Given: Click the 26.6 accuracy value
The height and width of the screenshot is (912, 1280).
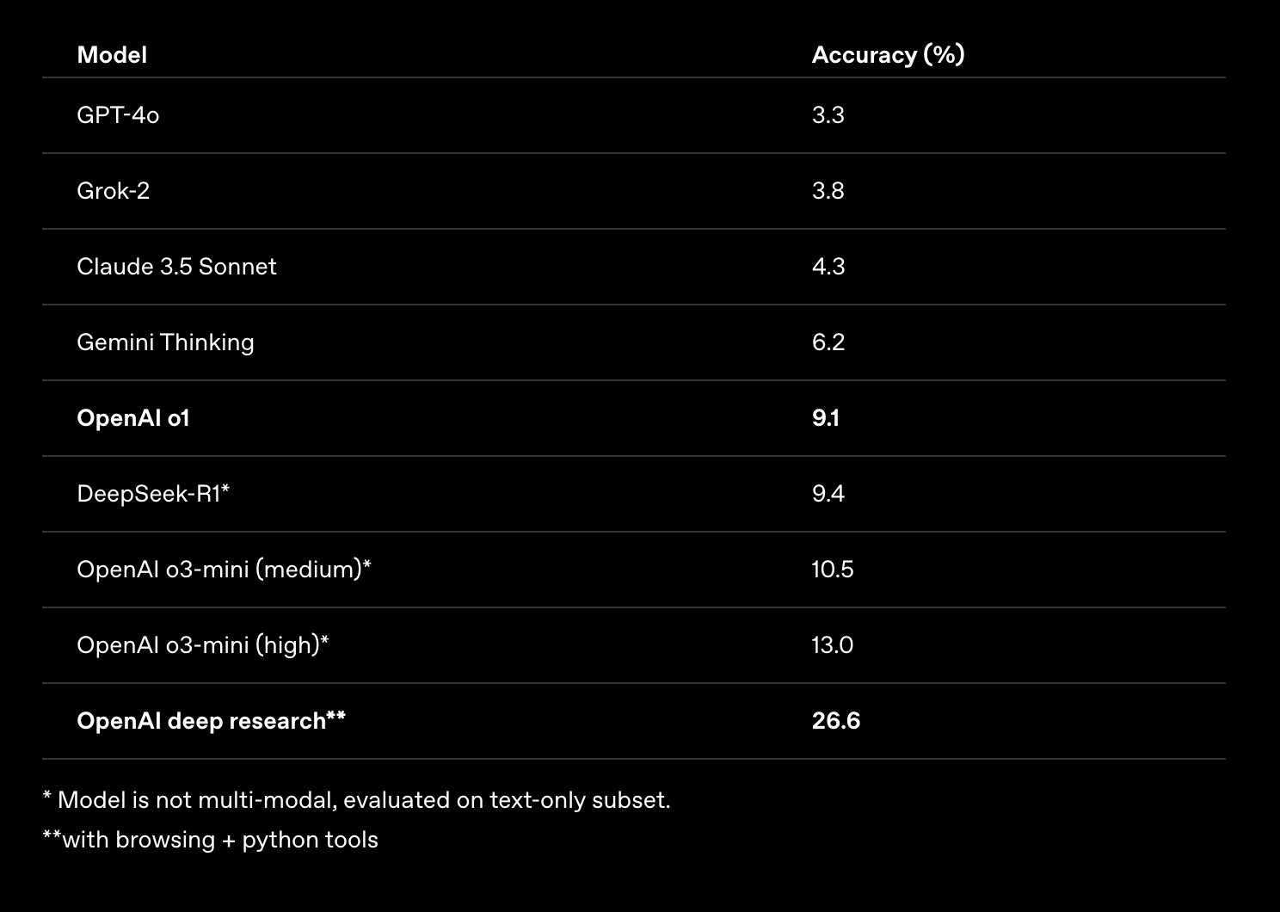Looking at the screenshot, I should click(x=836, y=721).
